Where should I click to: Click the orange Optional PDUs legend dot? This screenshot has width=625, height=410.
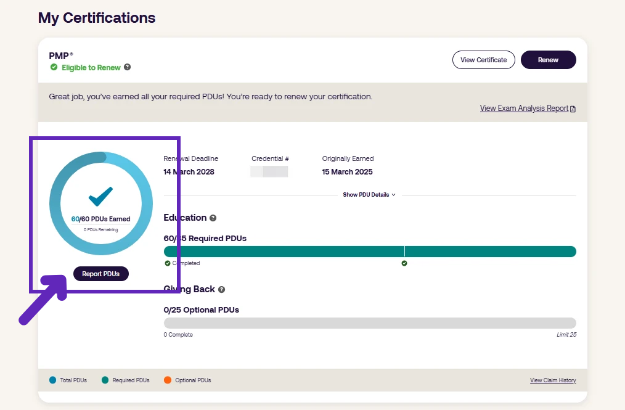point(168,380)
